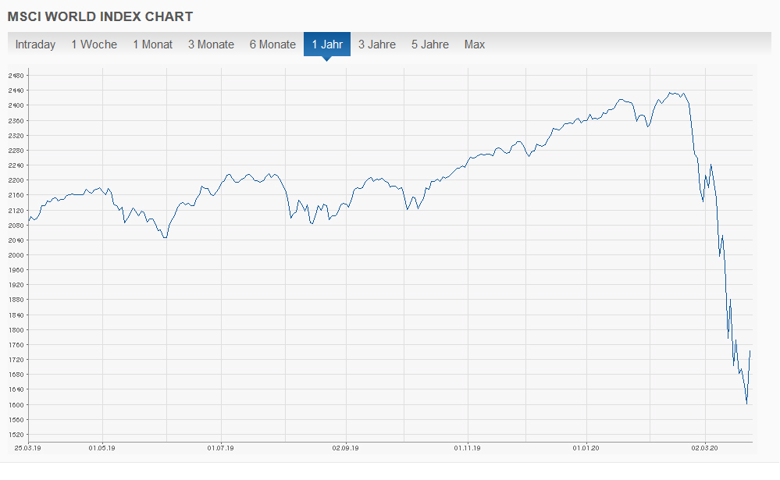The height and width of the screenshot is (480, 780).
Task: Click the MSCI World Index Chart heading
Action: click(x=100, y=16)
